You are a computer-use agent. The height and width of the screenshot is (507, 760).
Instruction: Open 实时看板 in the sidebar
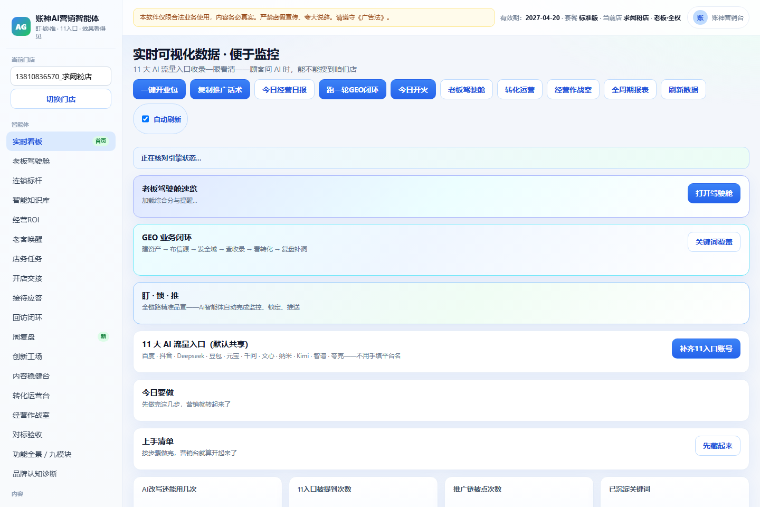[61, 141]
